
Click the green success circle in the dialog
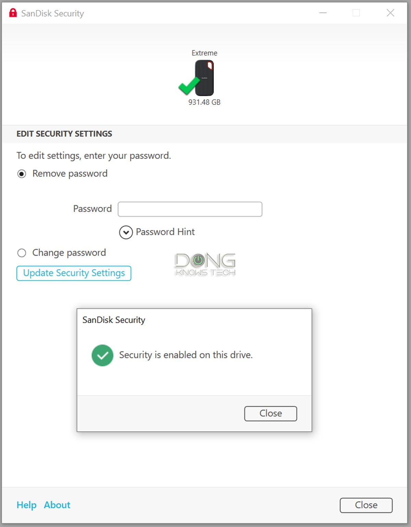click(102, 355)
